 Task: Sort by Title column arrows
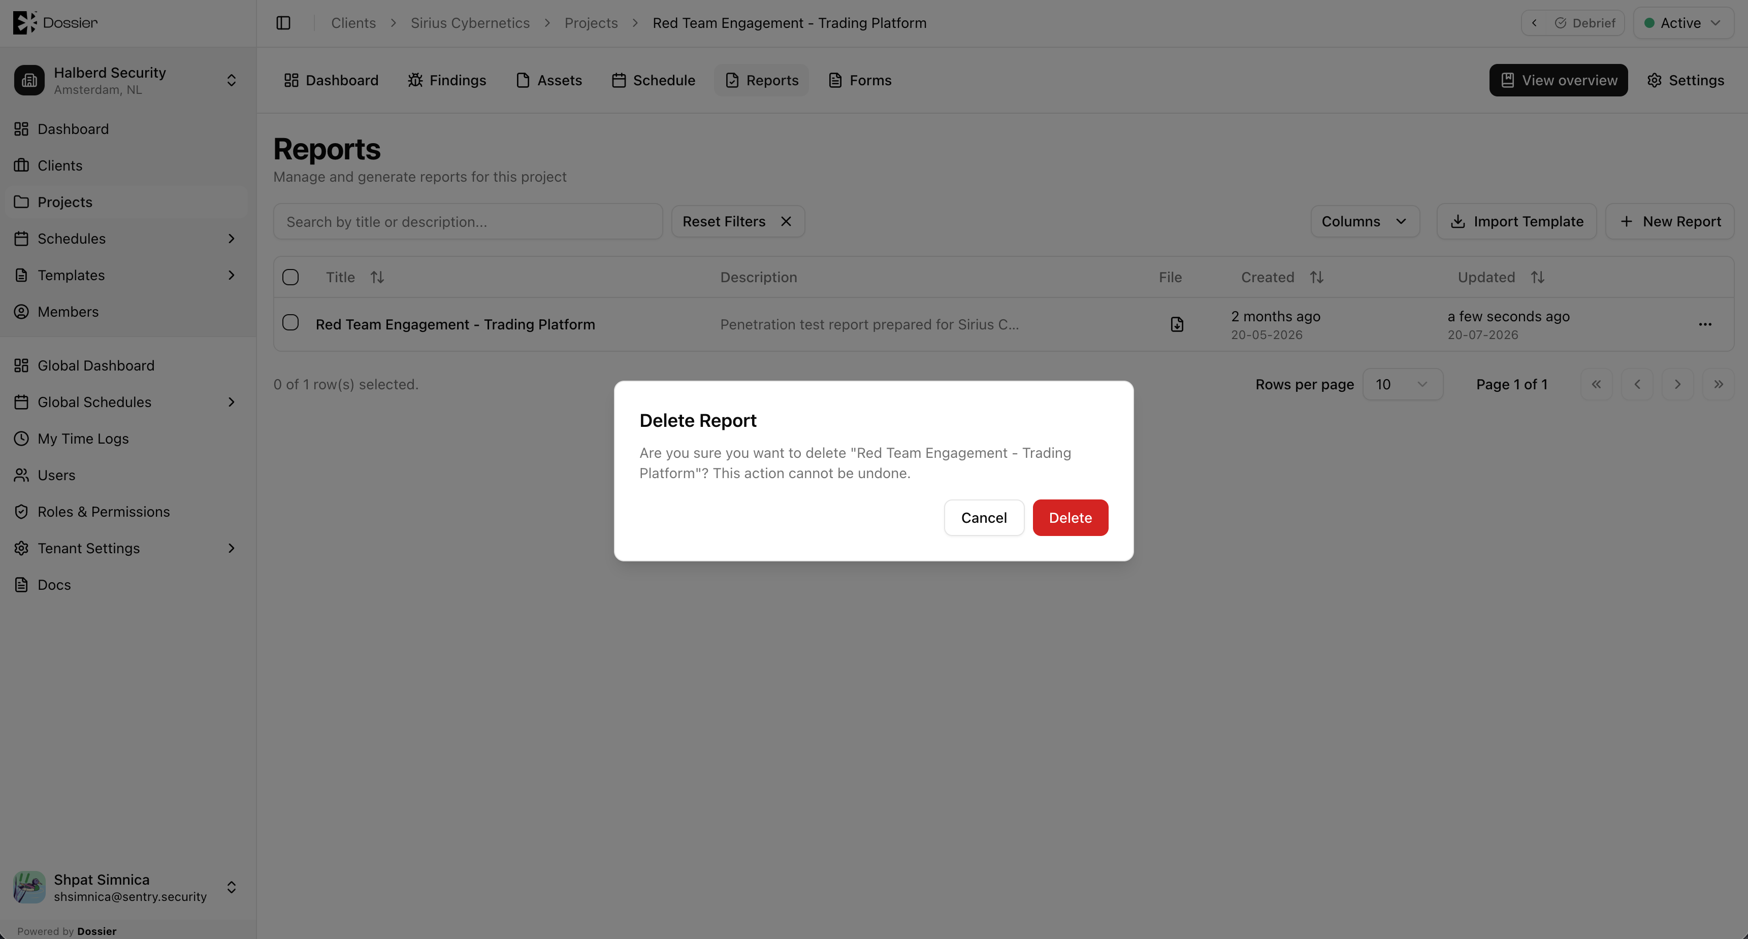click(x=377, y=277)
